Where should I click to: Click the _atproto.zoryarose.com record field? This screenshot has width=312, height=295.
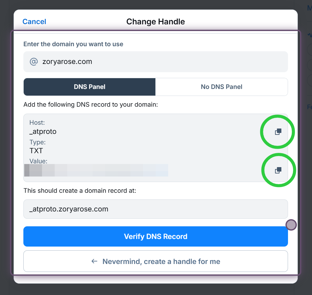pos(155,209)
